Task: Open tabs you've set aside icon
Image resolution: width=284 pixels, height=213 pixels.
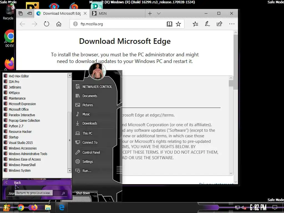Action: pos(21,13)
